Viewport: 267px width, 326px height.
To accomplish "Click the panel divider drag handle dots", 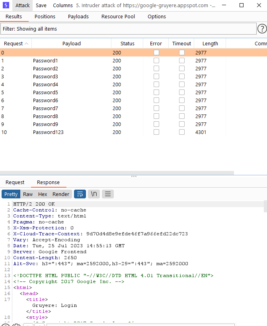I will coord(134,176).
